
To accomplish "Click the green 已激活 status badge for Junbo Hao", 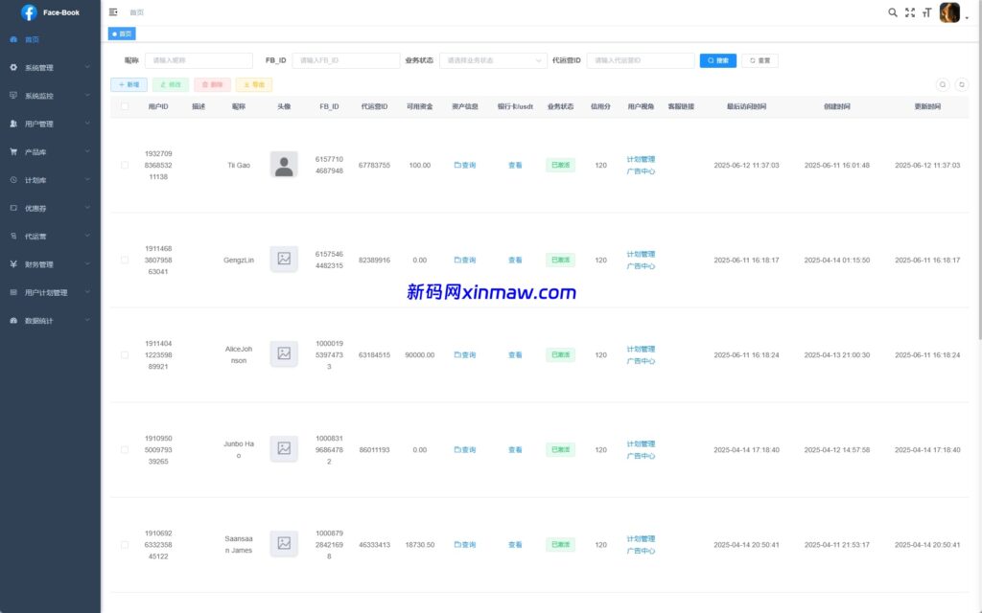I will [x=561, y=448].
